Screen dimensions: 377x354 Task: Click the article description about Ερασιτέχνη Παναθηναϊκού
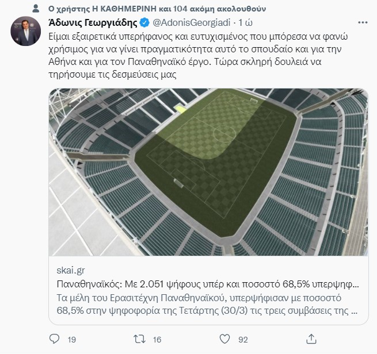[x=207, y=306]
